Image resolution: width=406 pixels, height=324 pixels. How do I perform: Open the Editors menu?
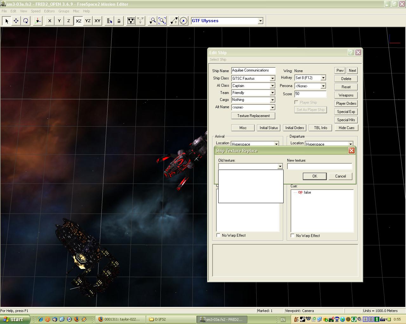(x=49, y=11)
